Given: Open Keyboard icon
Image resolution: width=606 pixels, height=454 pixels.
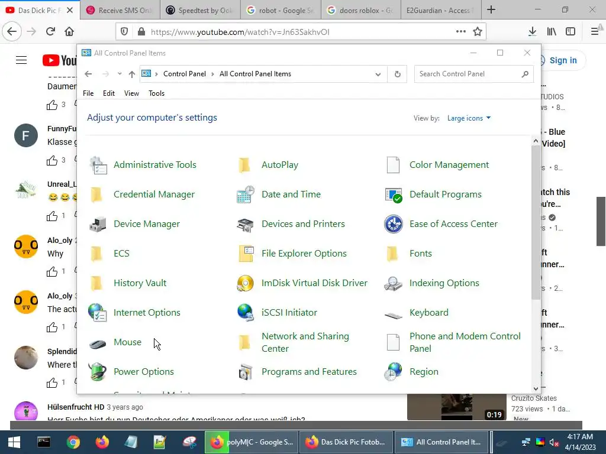Looking at the screenshot, I should 394,315.
